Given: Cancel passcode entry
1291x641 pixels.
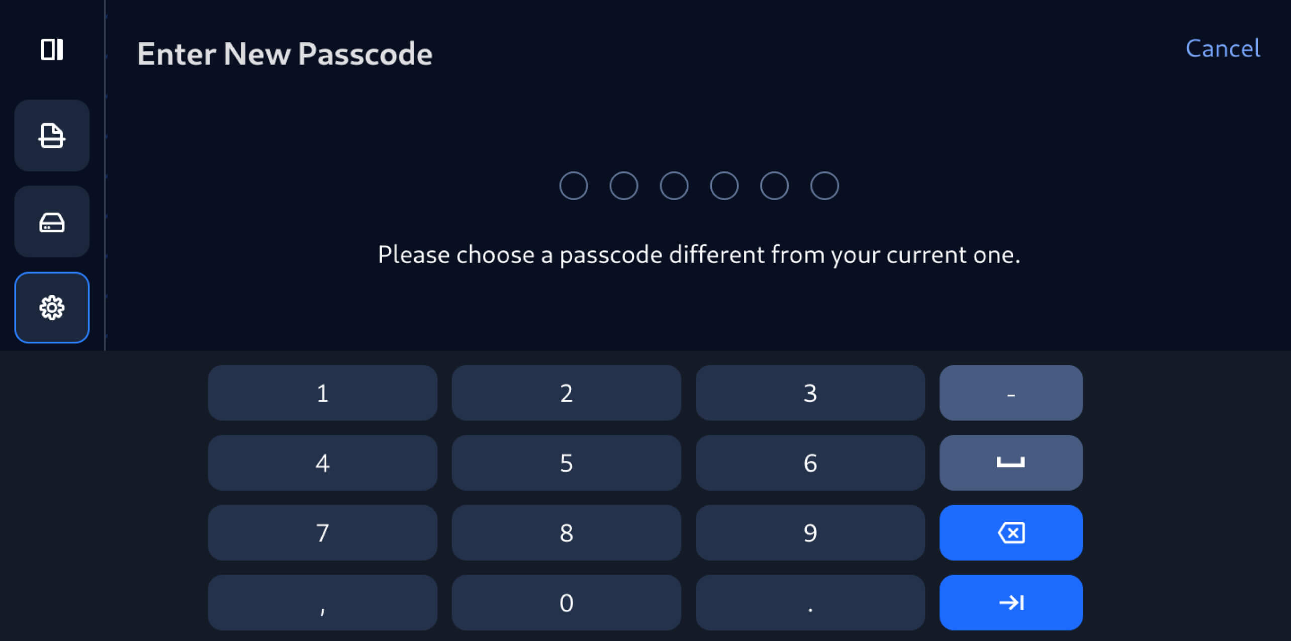Looking at the screenshot, I should [1222, 49].
